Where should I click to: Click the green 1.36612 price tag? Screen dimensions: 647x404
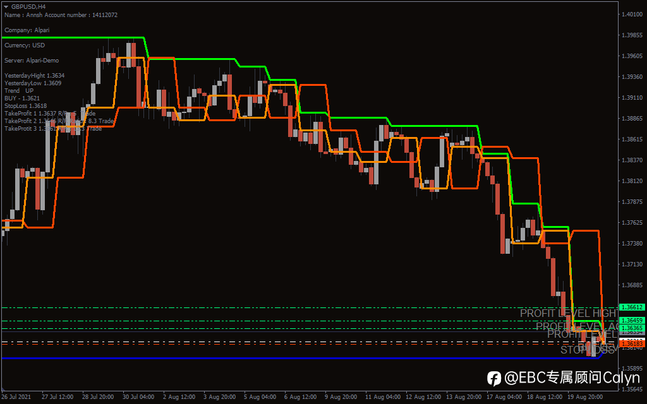pos(632,307)
